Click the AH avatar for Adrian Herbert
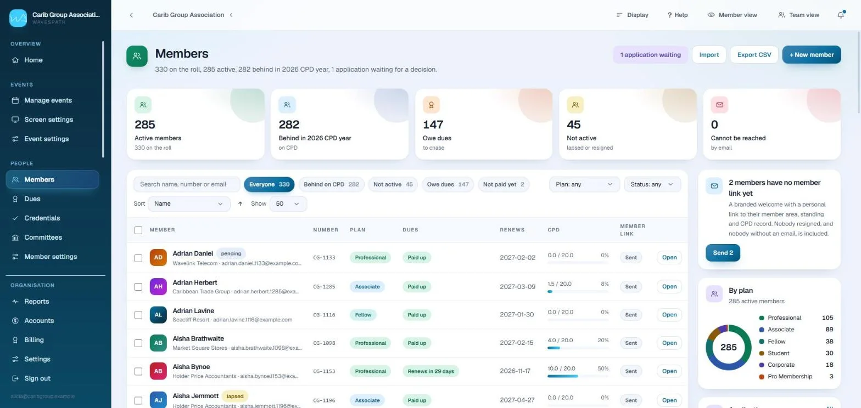This screenshot has height=408, width=861. 158,286
